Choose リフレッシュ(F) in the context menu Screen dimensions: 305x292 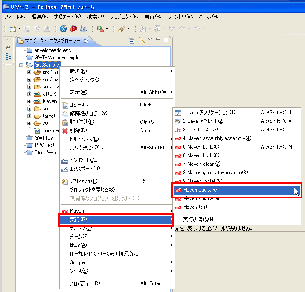coord(117,181)
